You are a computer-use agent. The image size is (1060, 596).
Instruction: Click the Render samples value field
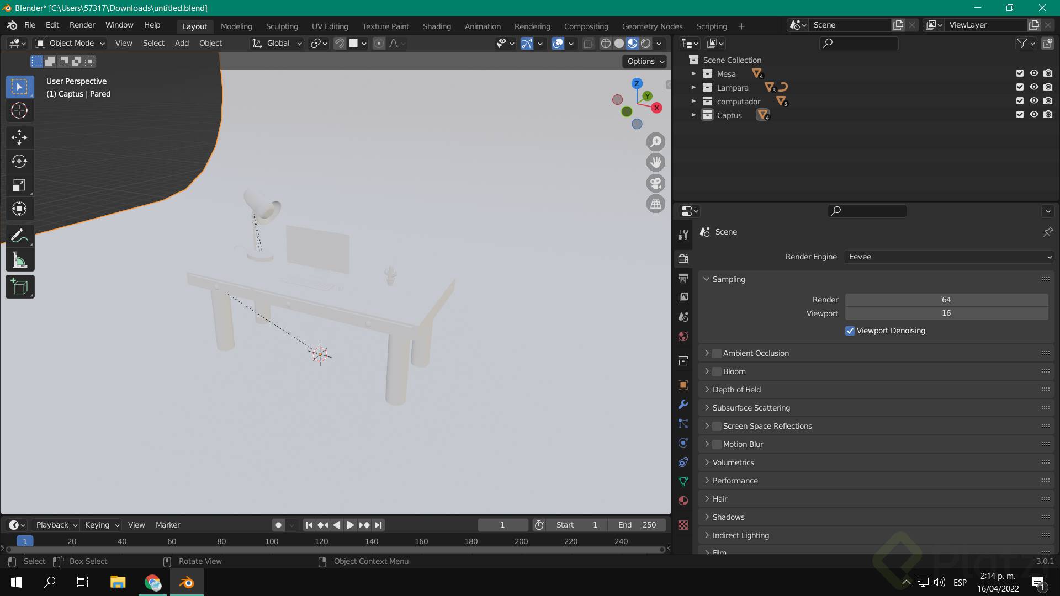(x=946, y=300)
